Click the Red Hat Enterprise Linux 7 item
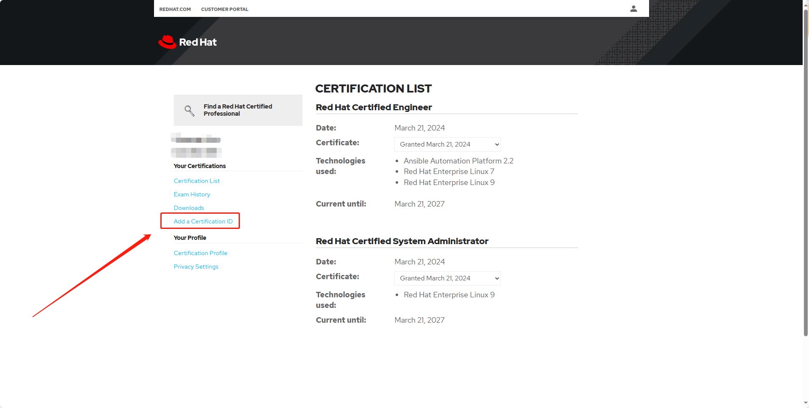 pos(449,171)
